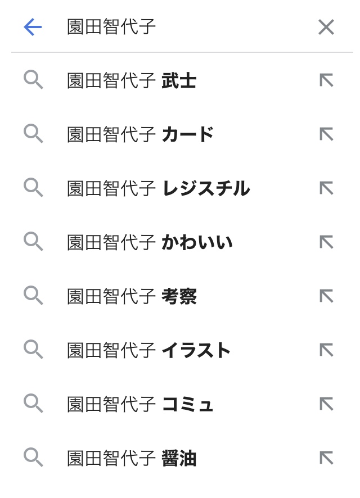360x498 pixels.
Task: Use the arrow icon beside イラスト
Action: 326,351
